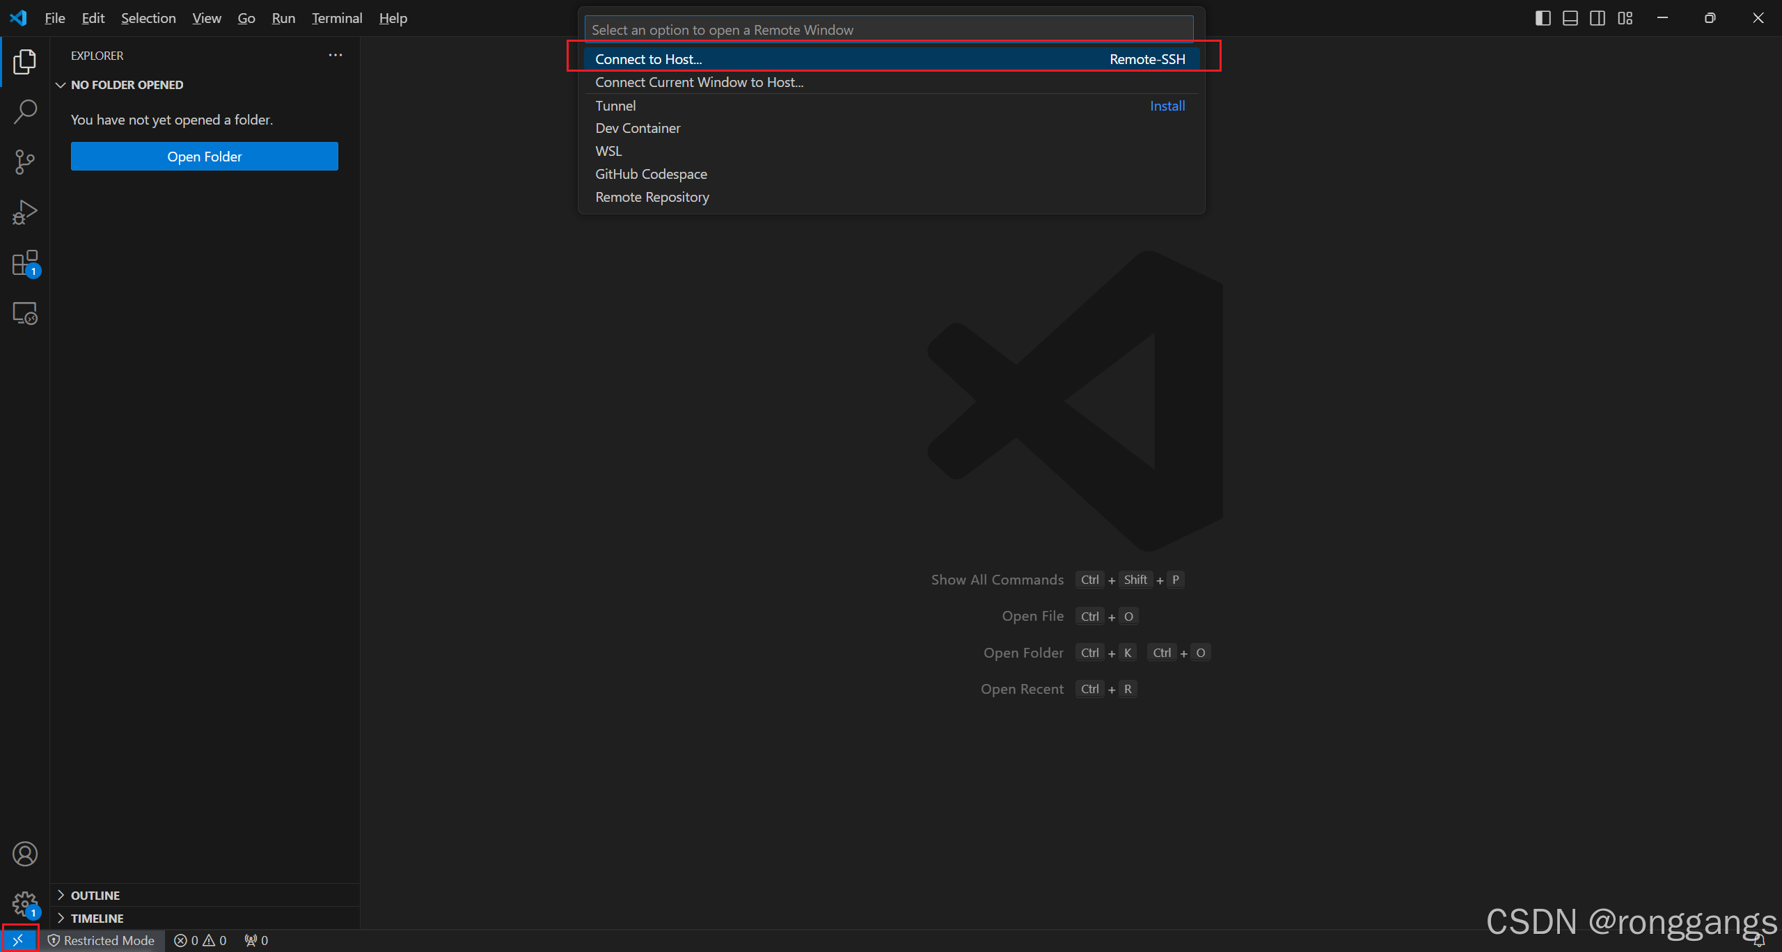The width and height of the screenshot is (1782, 952).
Task: Open the Search view icon
Action: (x=25, y=111)
